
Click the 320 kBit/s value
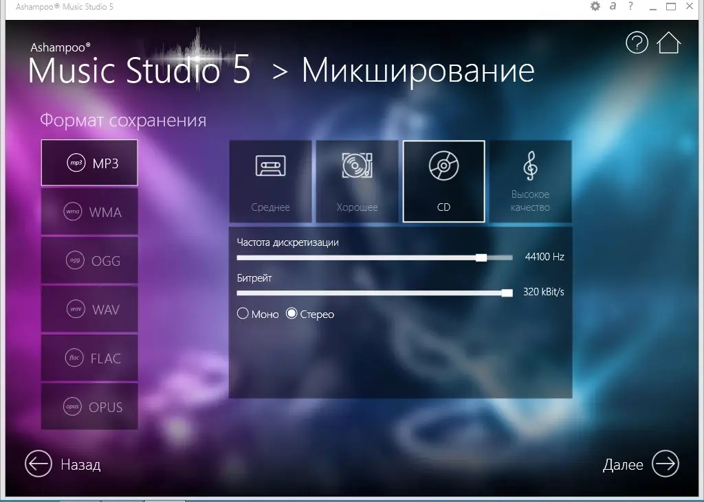click(x=543, y=292)
